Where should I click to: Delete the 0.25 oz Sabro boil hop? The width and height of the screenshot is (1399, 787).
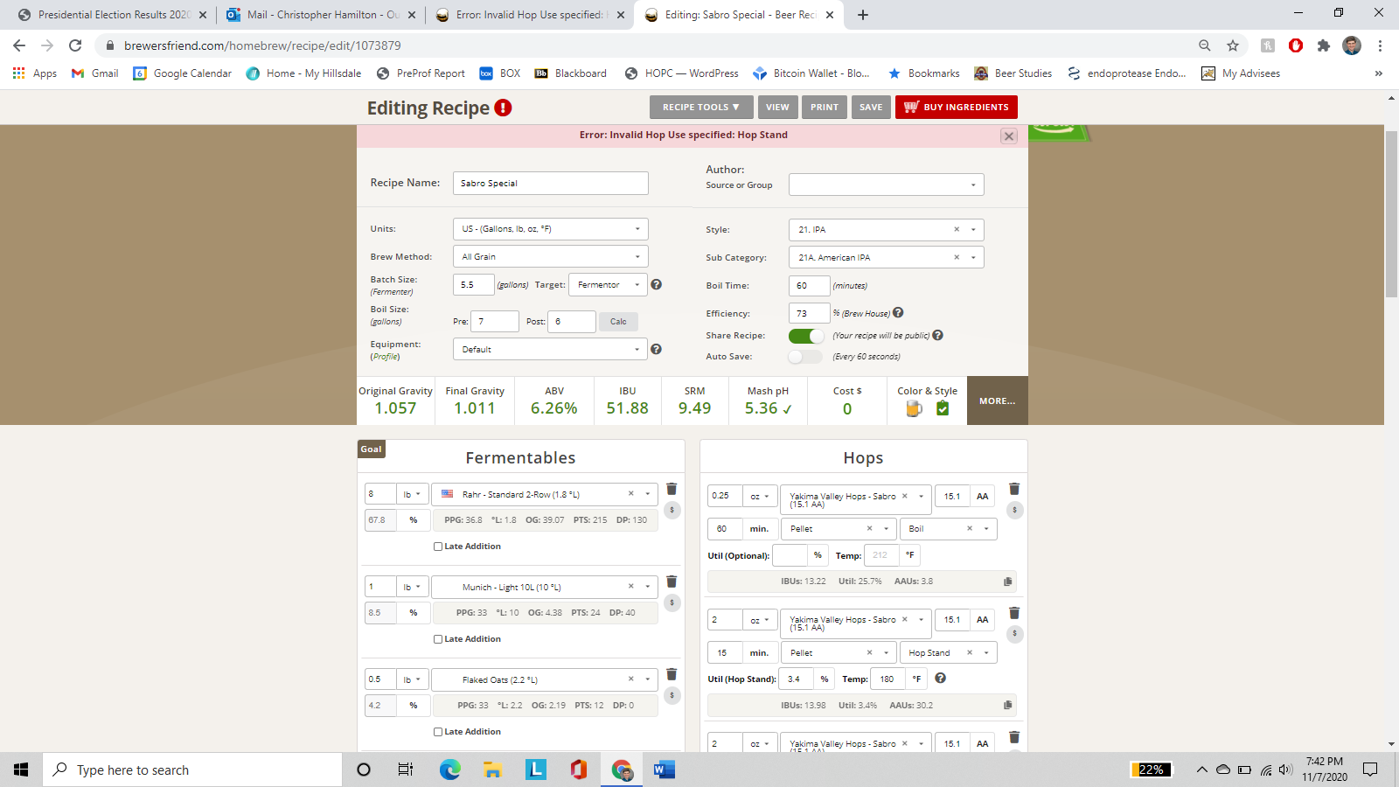1014,489
